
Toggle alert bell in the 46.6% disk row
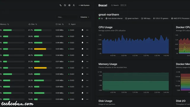point(83,43)
